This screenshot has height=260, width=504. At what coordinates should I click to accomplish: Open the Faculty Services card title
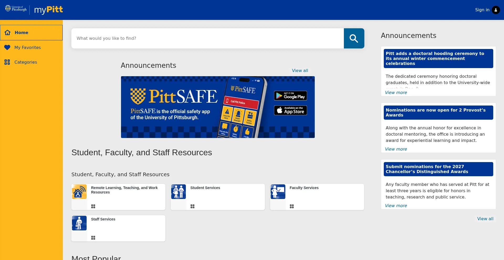point(304,188)
